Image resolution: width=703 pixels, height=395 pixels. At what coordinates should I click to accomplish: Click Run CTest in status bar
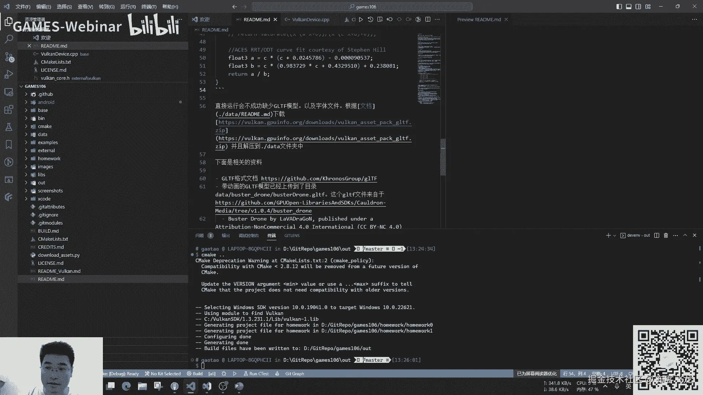point(256,374)
